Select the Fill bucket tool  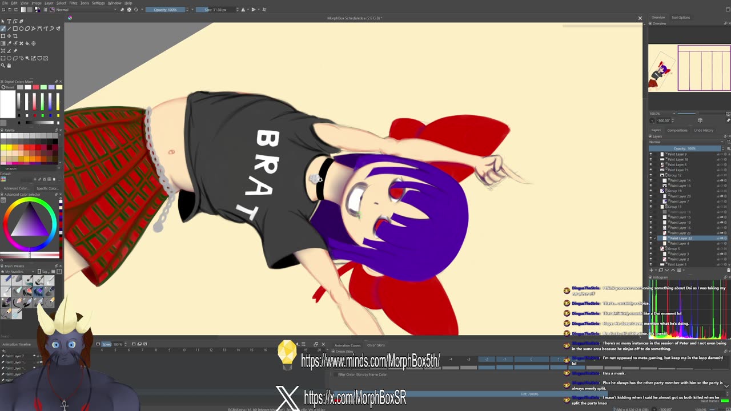tap(27, 43)
